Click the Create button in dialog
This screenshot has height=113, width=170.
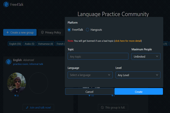(x=139, y=92)
